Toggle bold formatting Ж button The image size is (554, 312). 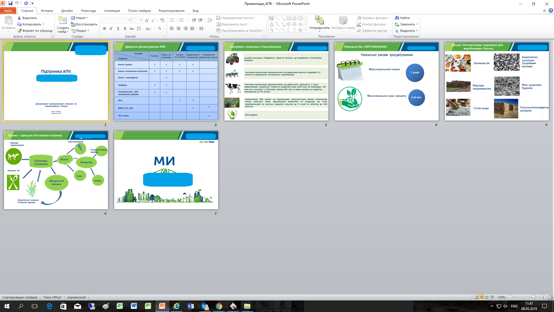pos(104,29)
